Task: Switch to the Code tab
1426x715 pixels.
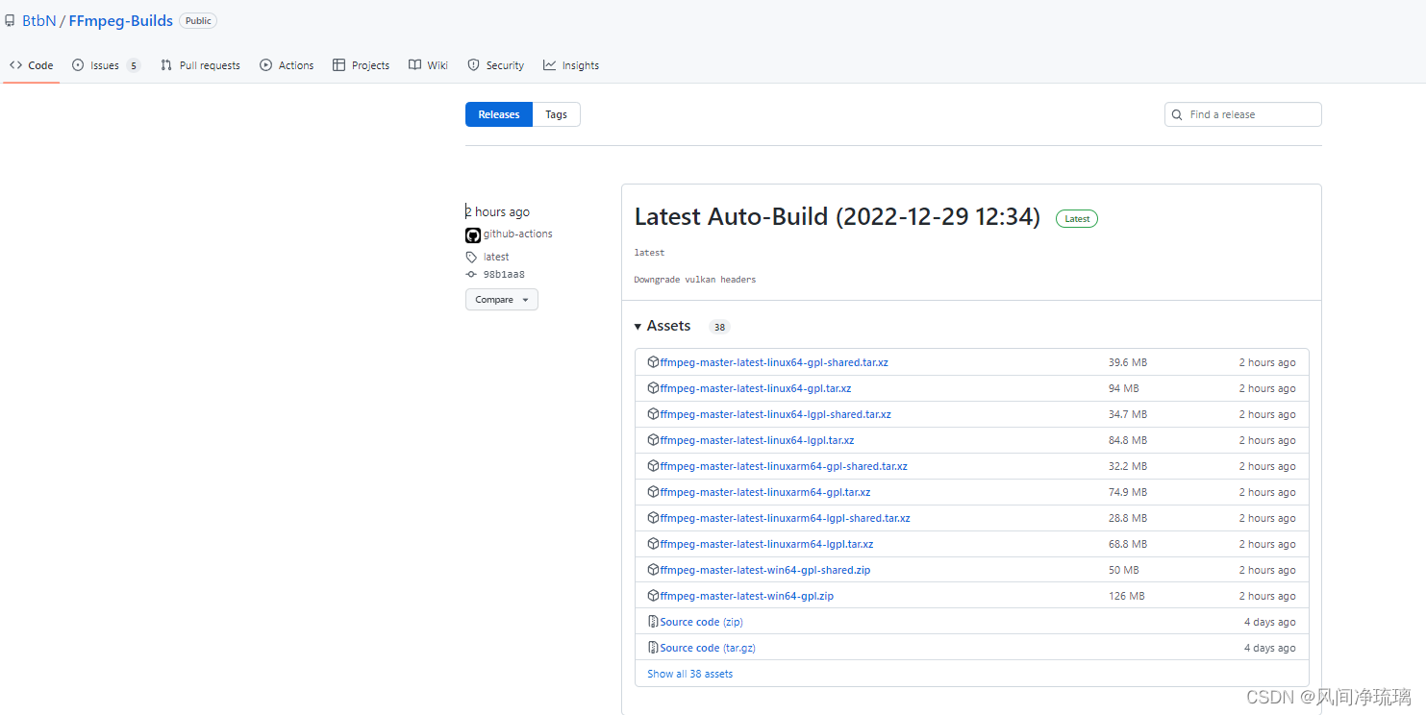Action: [x=32, y=65]
